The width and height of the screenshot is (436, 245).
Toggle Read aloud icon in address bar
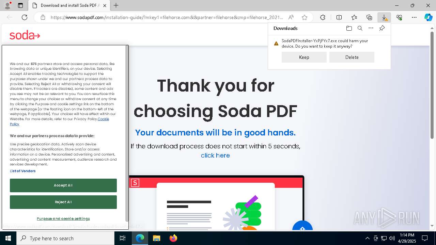291,17
